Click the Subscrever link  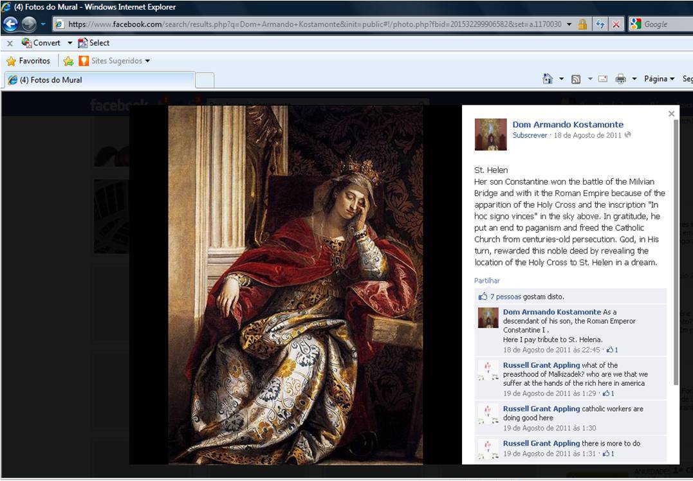click(x=530, y=136)
